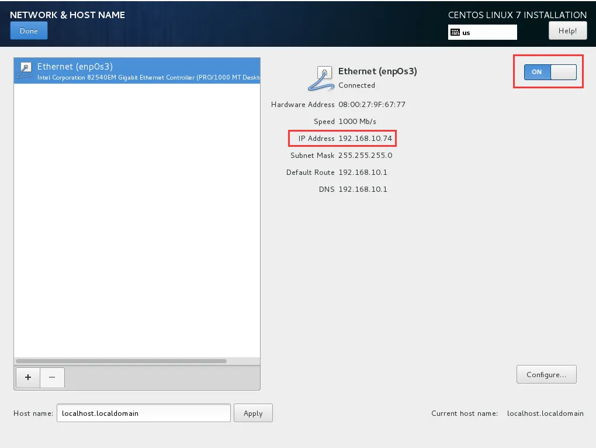Select Ethernet (enp0s3) in the device list
This screenshot has width=596, height=448.
point(137,71)
